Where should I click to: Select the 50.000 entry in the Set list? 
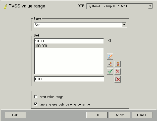pos(69,41)
